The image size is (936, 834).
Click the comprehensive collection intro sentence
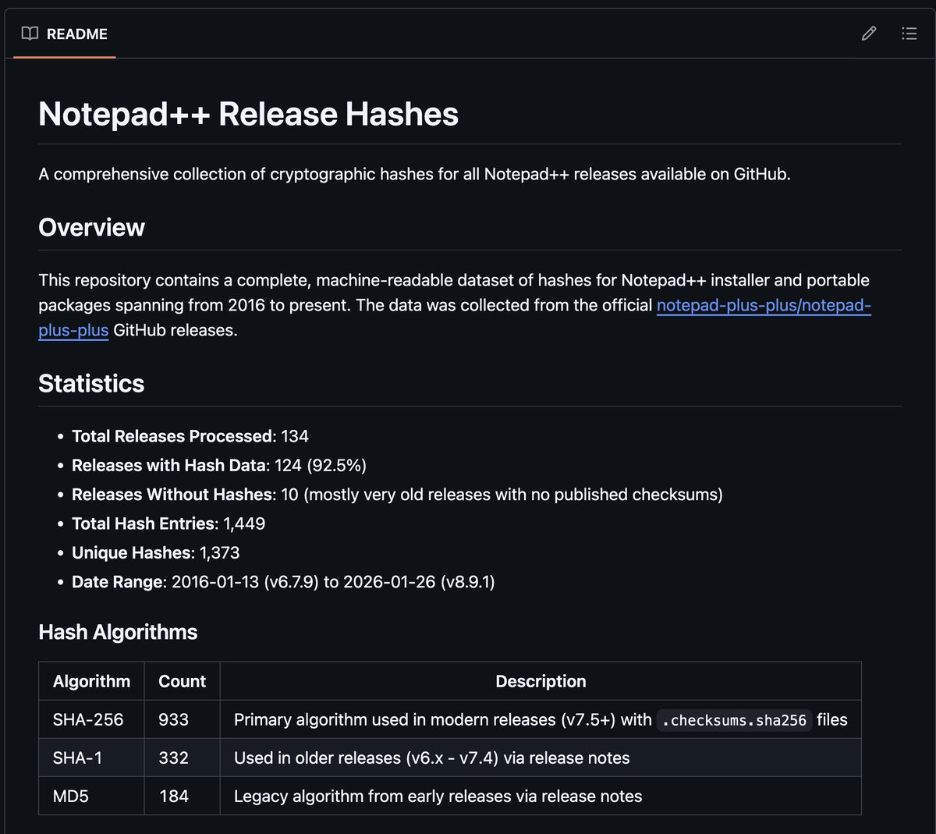414,174
